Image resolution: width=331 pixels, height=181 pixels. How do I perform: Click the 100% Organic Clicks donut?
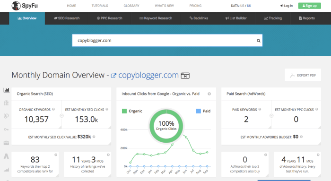coord(166,126)
